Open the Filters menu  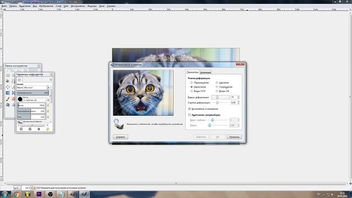(92, 6)
